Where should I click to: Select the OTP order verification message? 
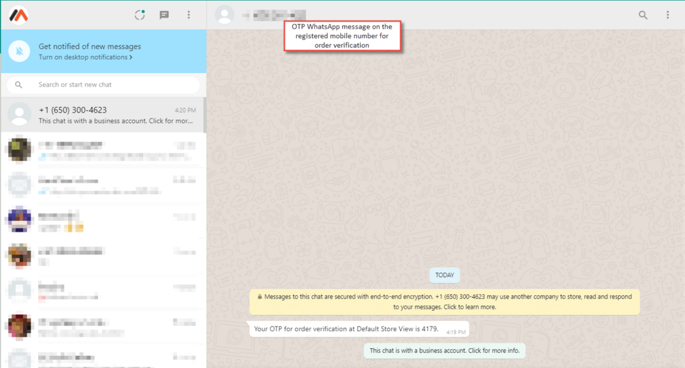pyautogui.click(x=359, y=329)
